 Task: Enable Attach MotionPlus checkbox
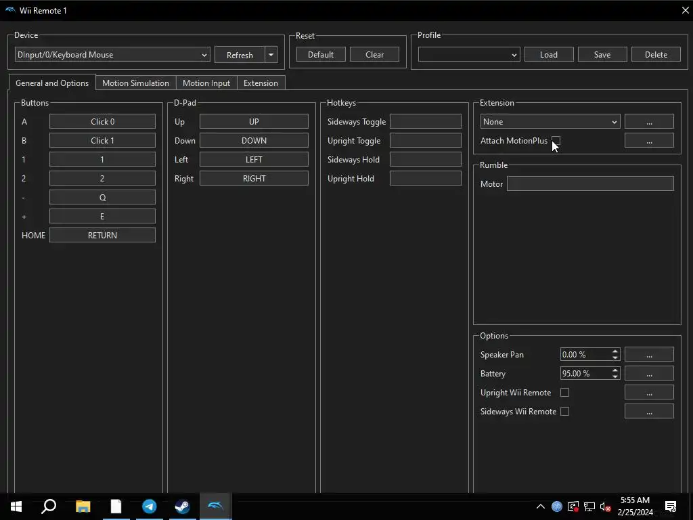pos(556,141)
